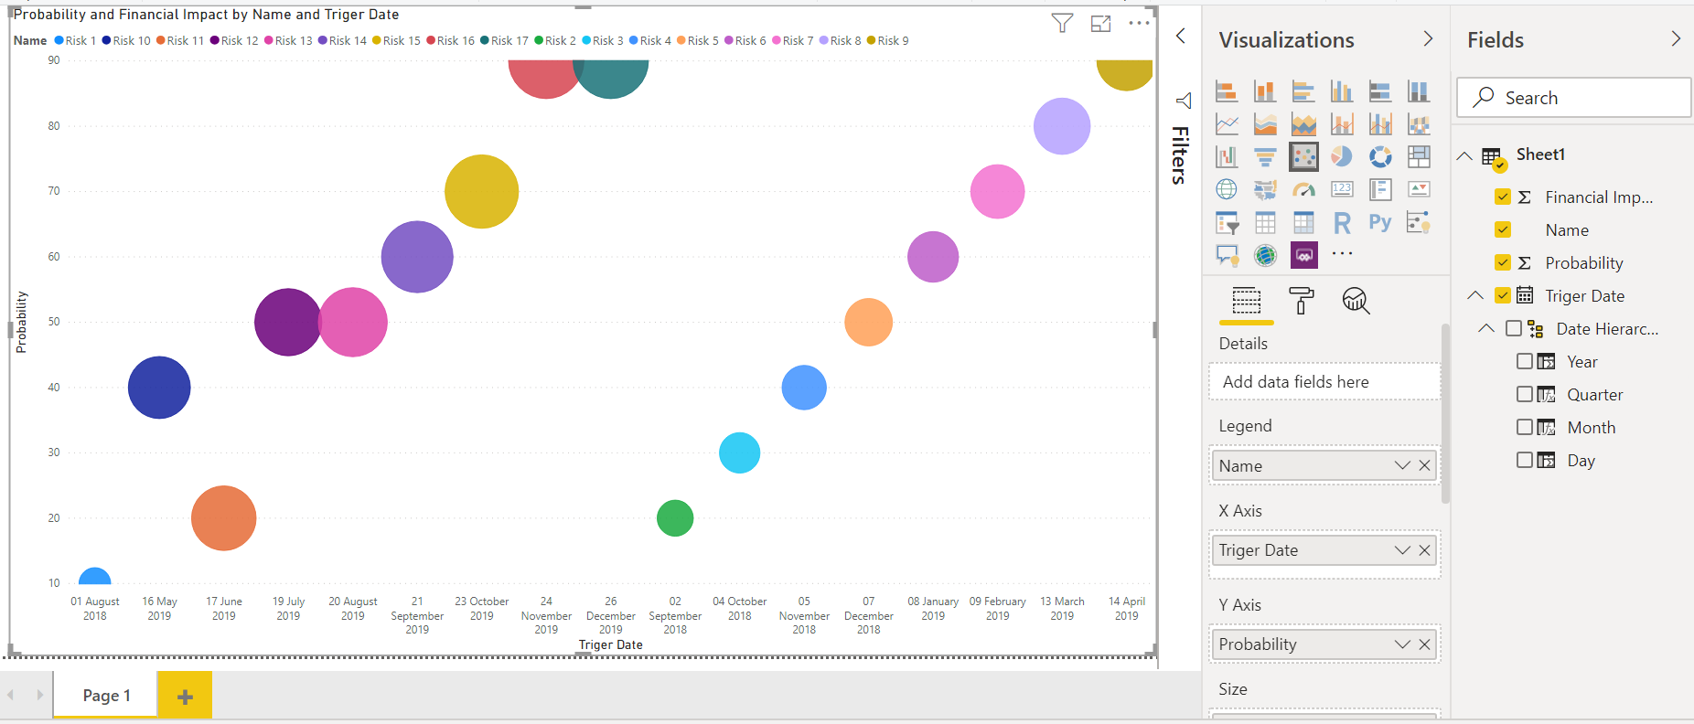Select the Waterfall chart visualization
Viewport: 1694px width, 724px height.
[1227, 156]
